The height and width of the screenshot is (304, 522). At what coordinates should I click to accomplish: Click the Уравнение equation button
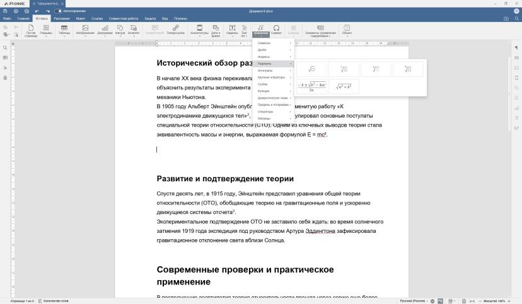point(261,31)
